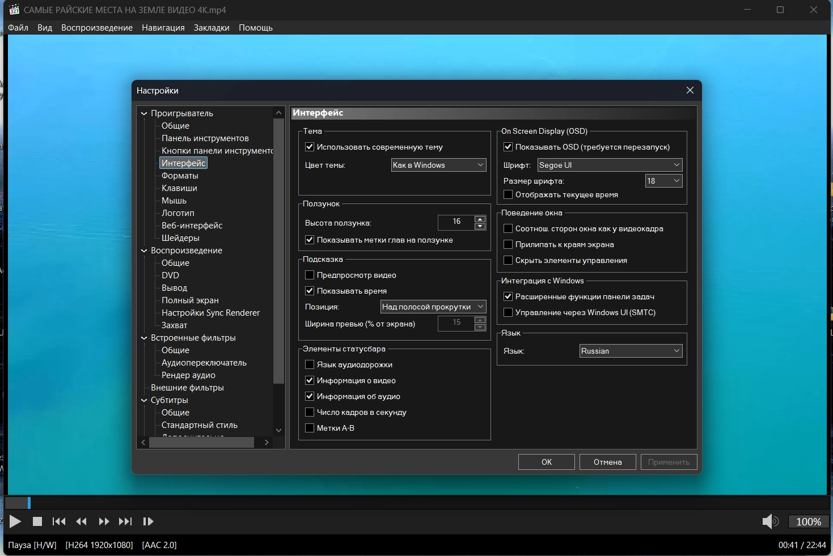This screenshot has width=833, height=556.
Task: Open the Цвет темы dropdown
Action: pyautogui.click(x=438, y=165)
